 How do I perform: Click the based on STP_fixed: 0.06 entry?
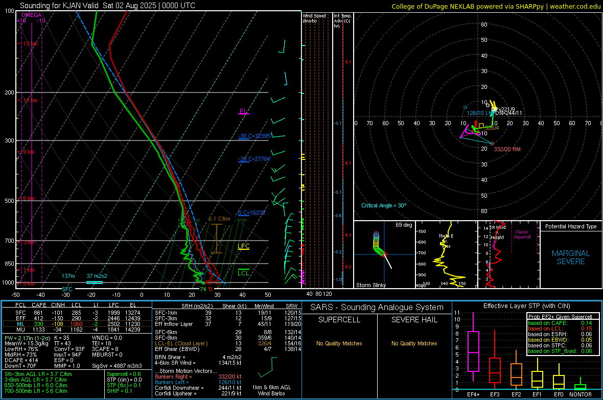click(x=560, y=351)
